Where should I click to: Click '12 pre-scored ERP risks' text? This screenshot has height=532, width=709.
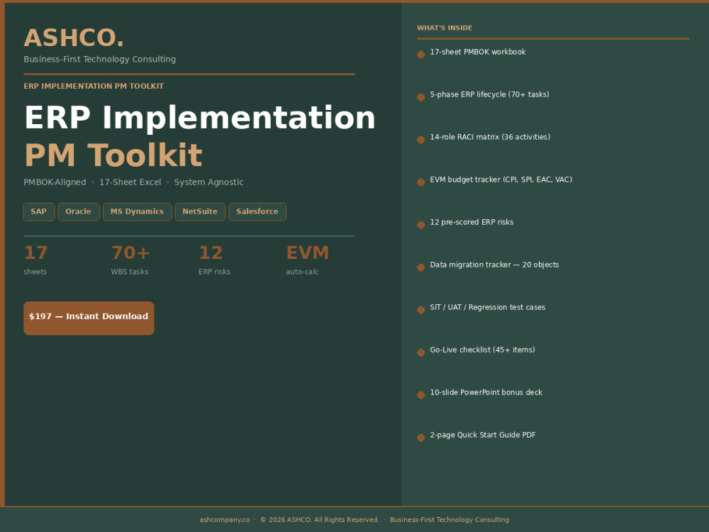click(x=471, y=222)
